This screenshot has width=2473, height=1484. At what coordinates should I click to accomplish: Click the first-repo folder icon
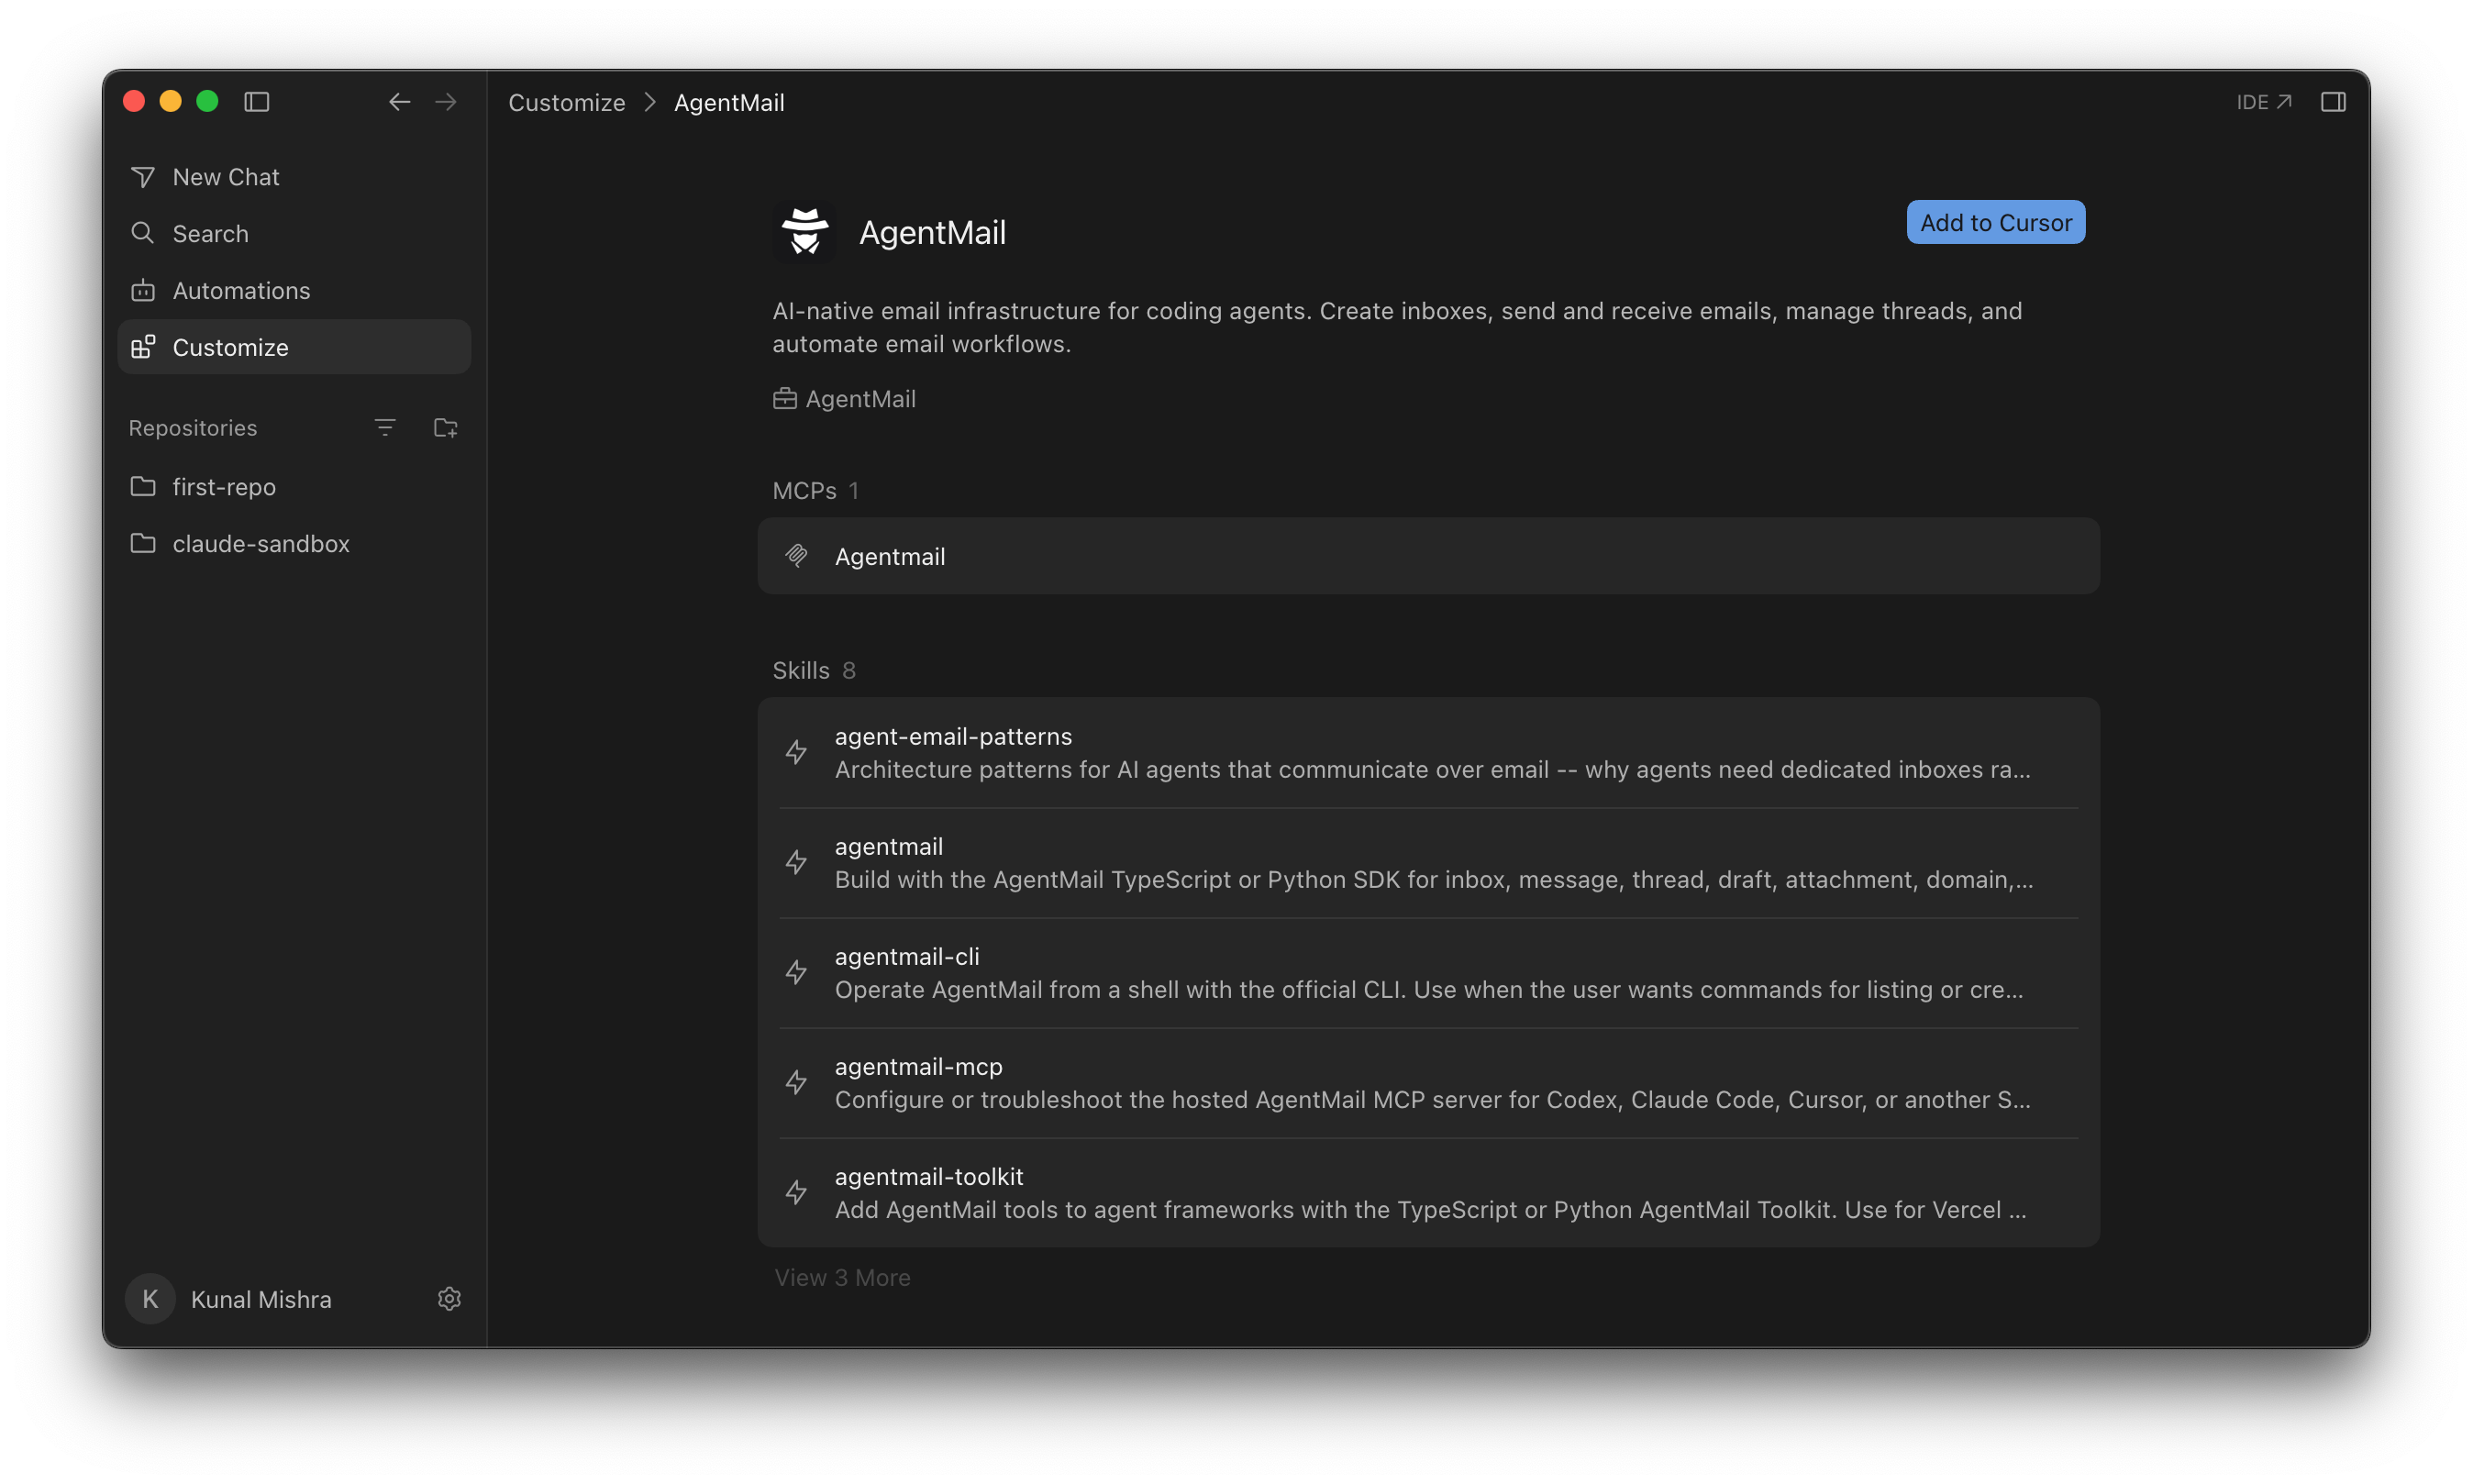143,486
